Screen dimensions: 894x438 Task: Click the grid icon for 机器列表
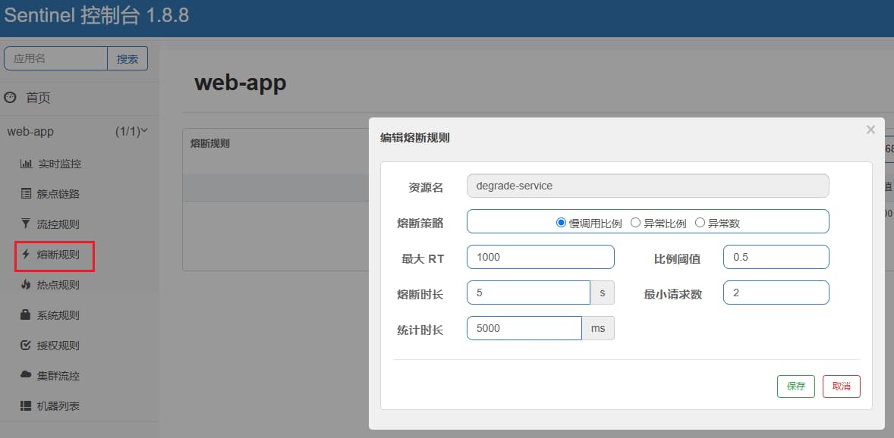26,406
